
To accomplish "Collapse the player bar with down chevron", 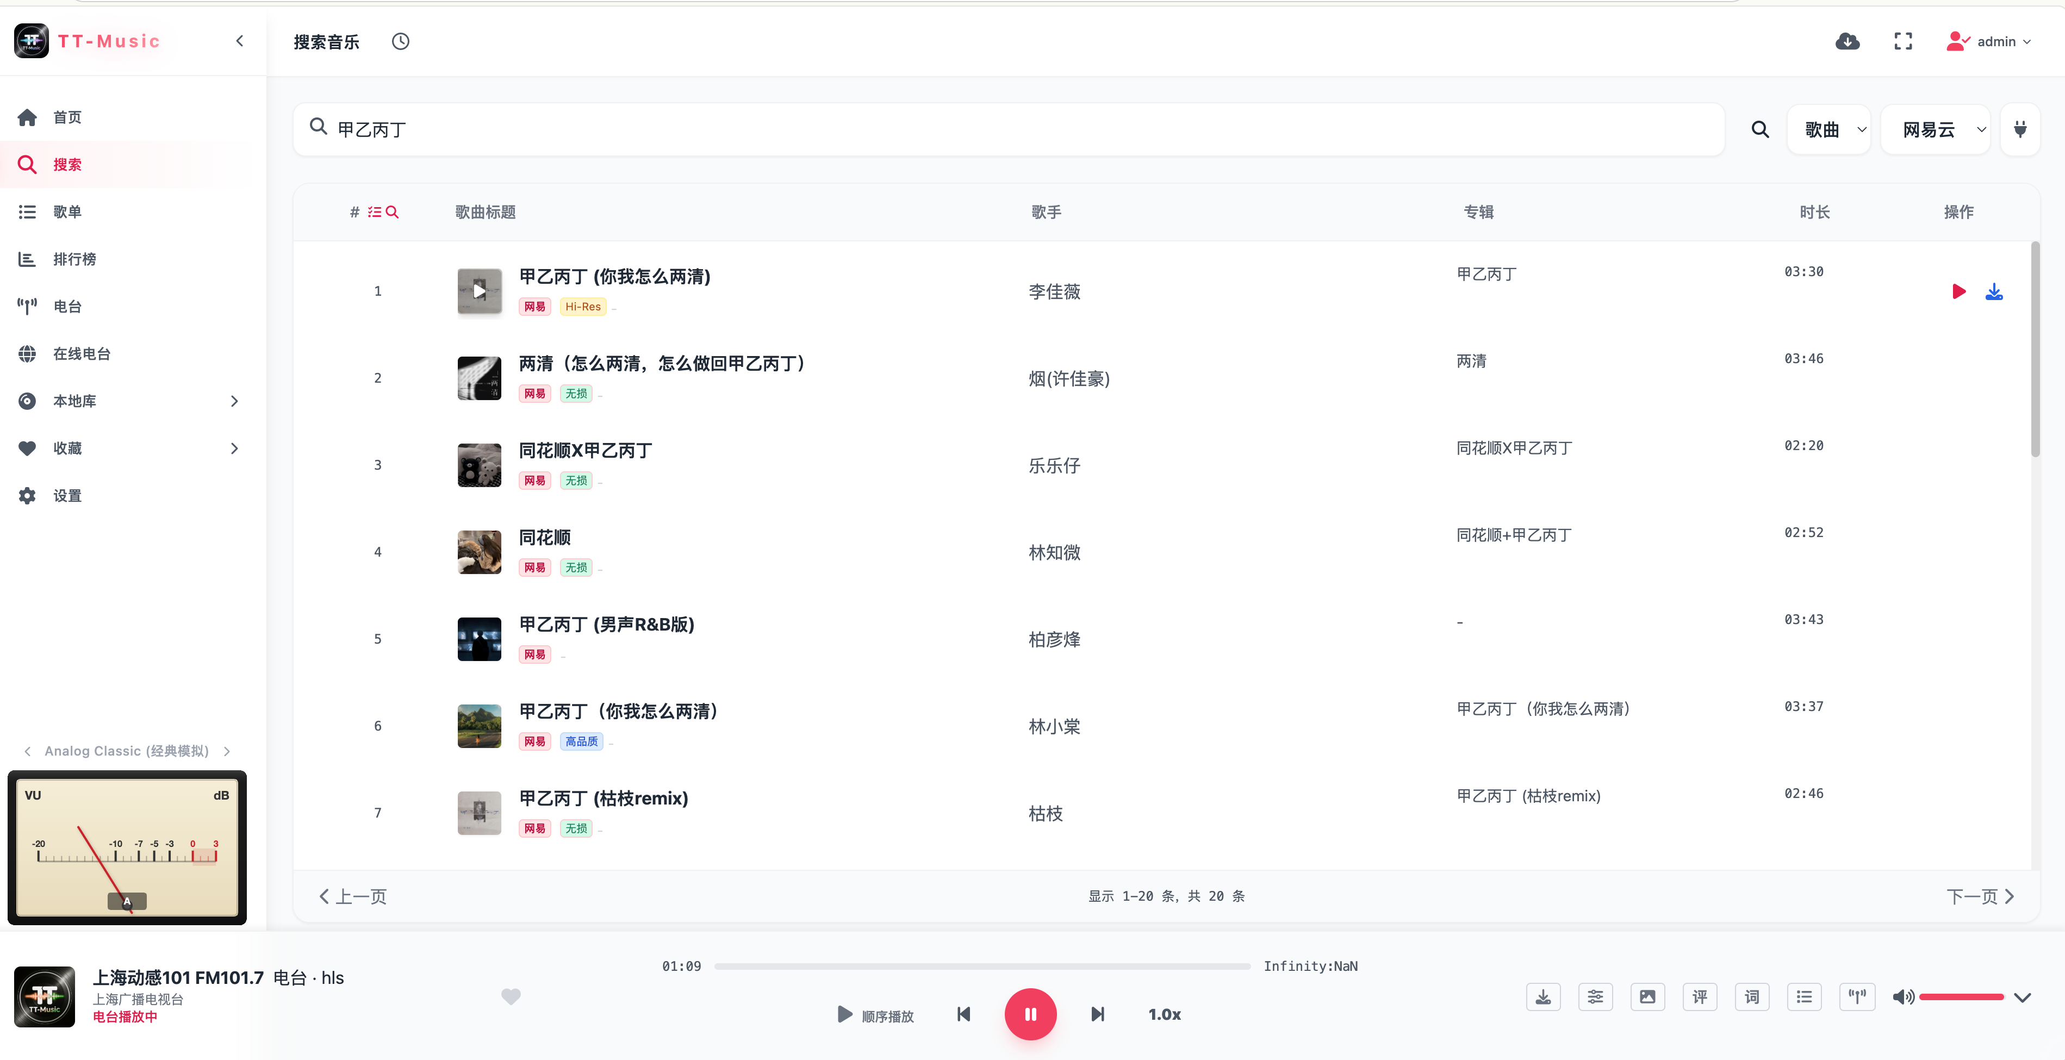I will [2022, 997].
